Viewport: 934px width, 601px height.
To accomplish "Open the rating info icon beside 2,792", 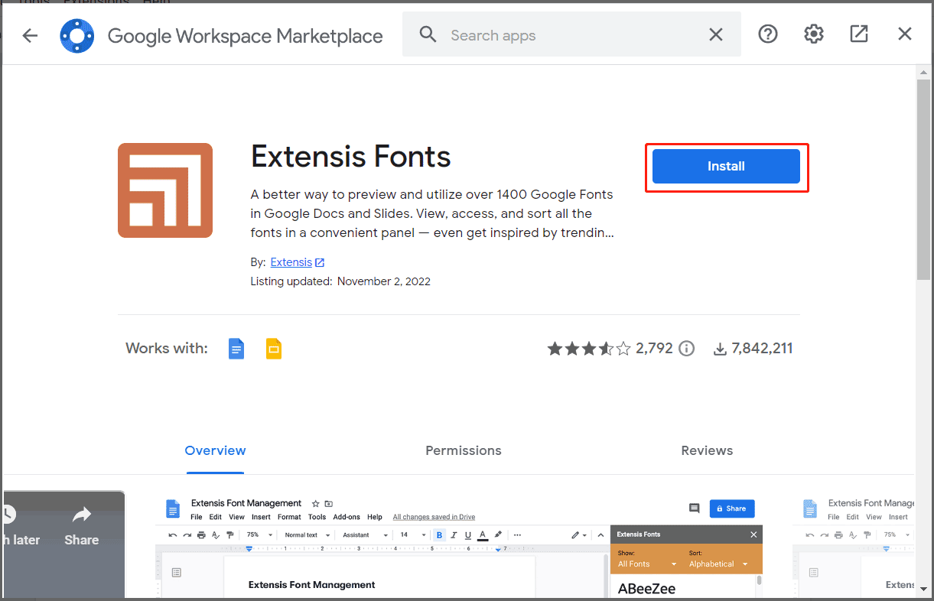I will 687,349.
